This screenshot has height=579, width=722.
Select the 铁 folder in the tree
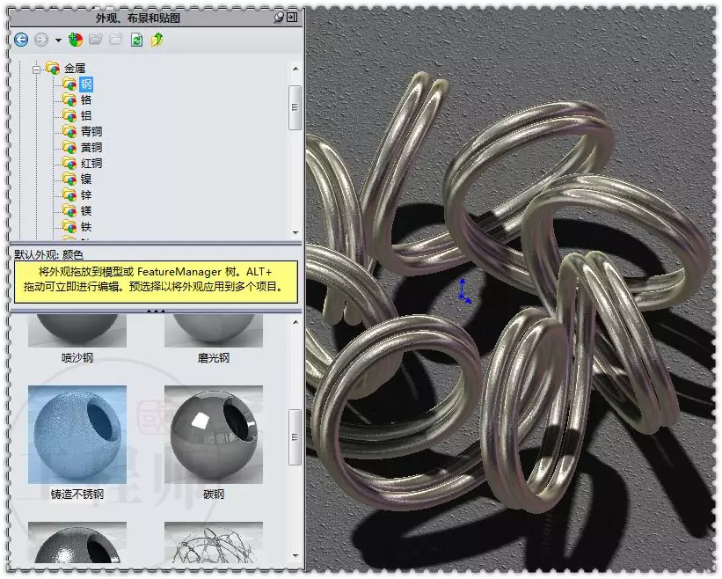pyautogui.click(x=86, y=227)
